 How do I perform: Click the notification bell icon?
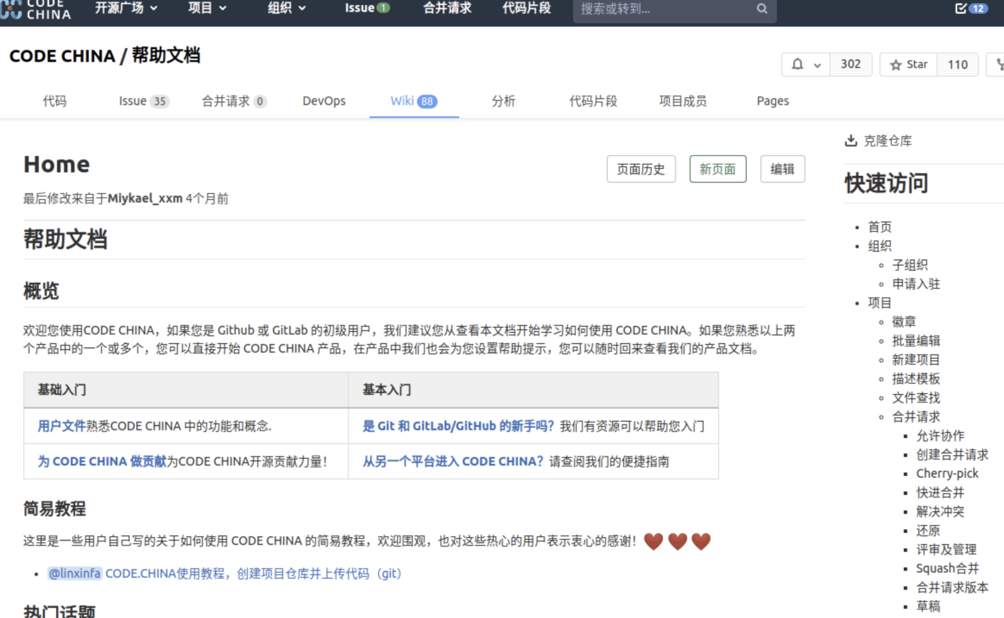[x=797, y=65]
